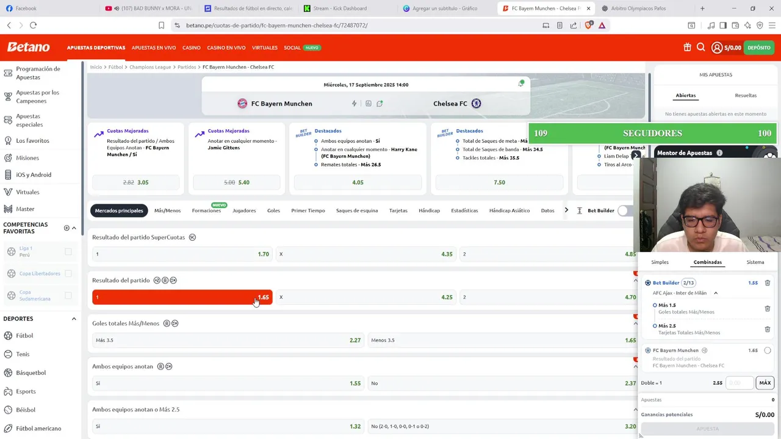Add a favorite competition plus icon
The height and width of the screenshot is (439, 781).
pyautogui.click(x=67, y=228)
